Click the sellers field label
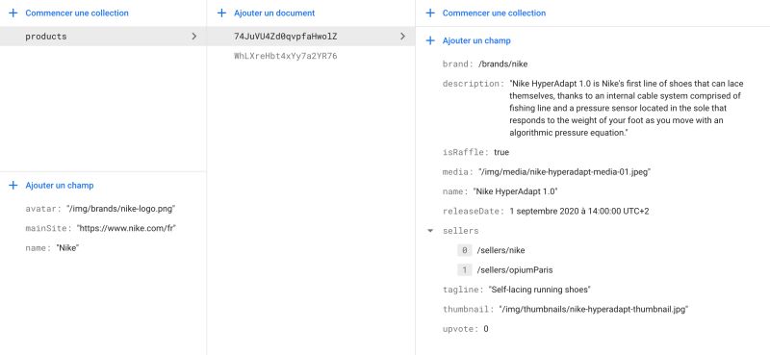This screenshot has height=355, width=770. coord(460,230)
